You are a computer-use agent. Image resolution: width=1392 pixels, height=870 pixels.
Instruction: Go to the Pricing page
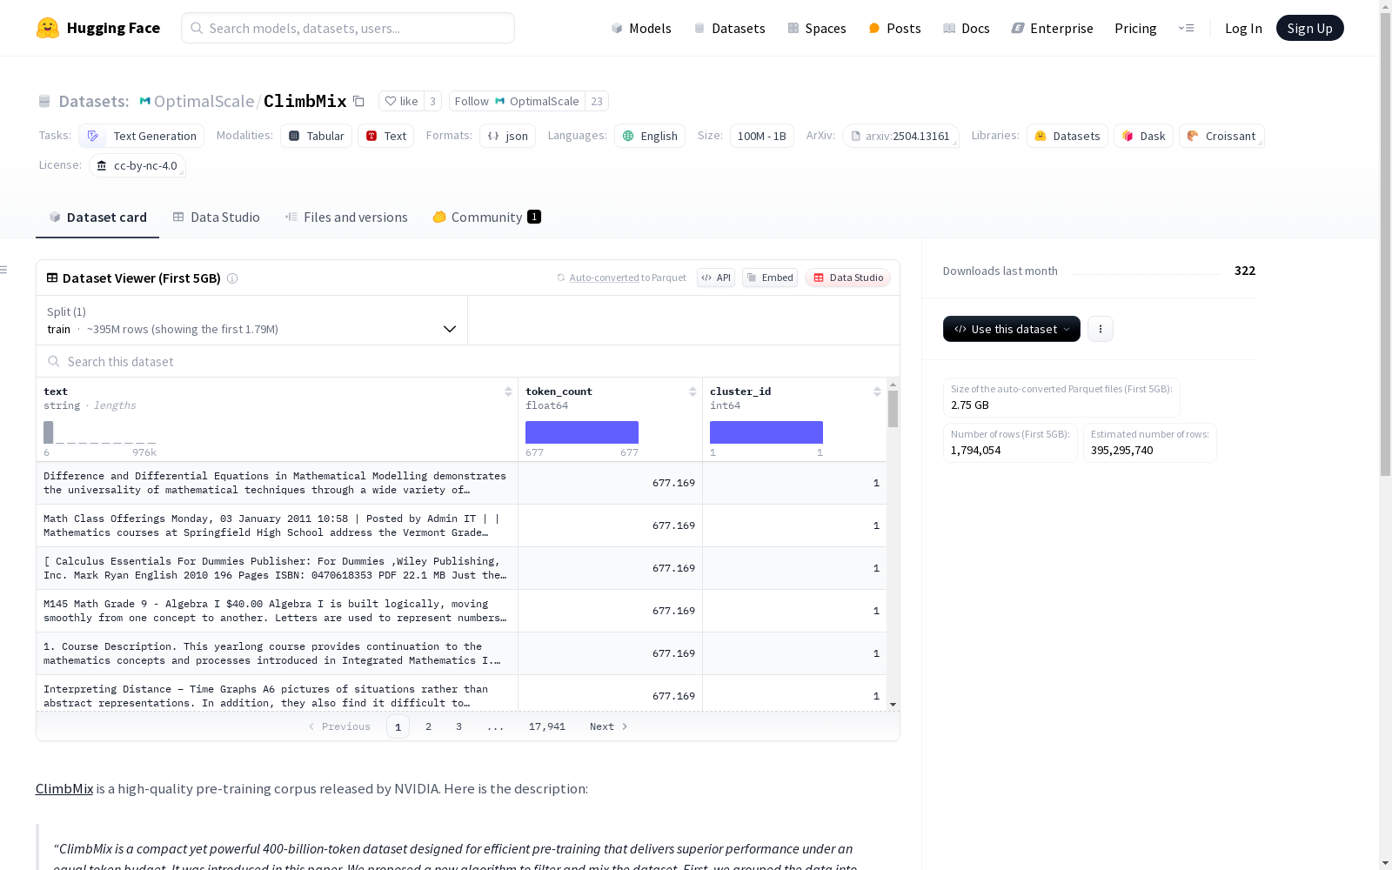coord(1135,28)
